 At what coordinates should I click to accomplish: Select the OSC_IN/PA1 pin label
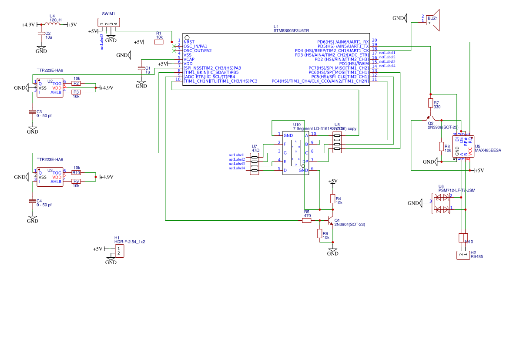click(x=195, y=46)
